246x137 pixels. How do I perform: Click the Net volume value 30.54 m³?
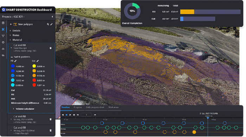click(x=47, y=99)
